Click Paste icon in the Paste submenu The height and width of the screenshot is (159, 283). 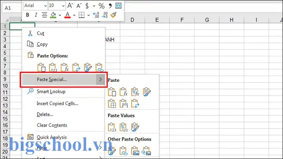[112, 92]
